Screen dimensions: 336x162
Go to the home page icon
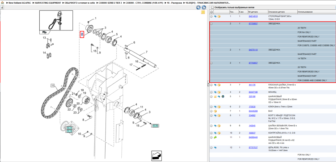[2, 3]
